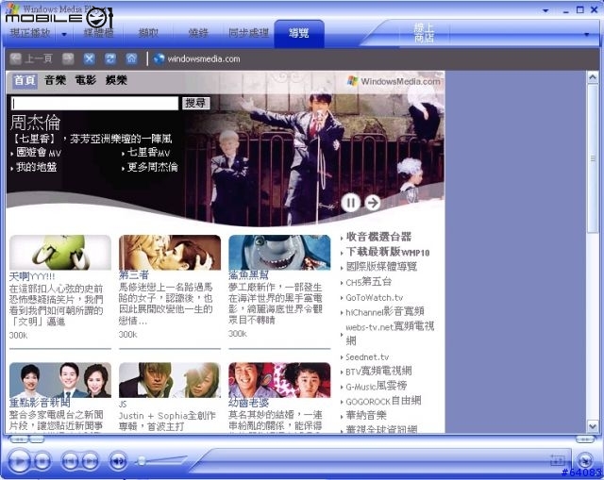Switch to the 擷取 rip tab
This screenshot has width=604, height=480.
pos(148,33)
